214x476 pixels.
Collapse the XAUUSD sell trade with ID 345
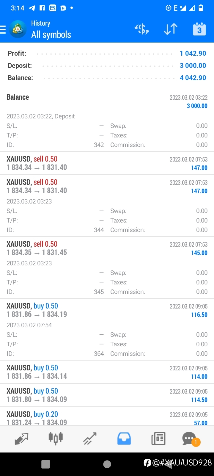coord(107,268)
